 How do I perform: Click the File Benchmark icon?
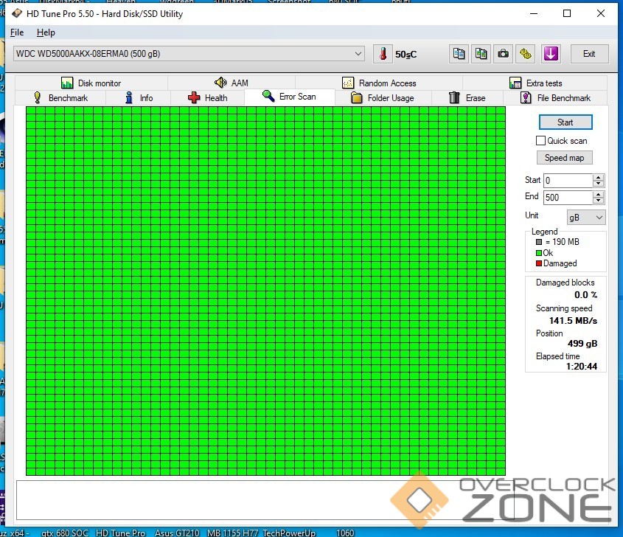pyautogui.click(x=526, y=98)
